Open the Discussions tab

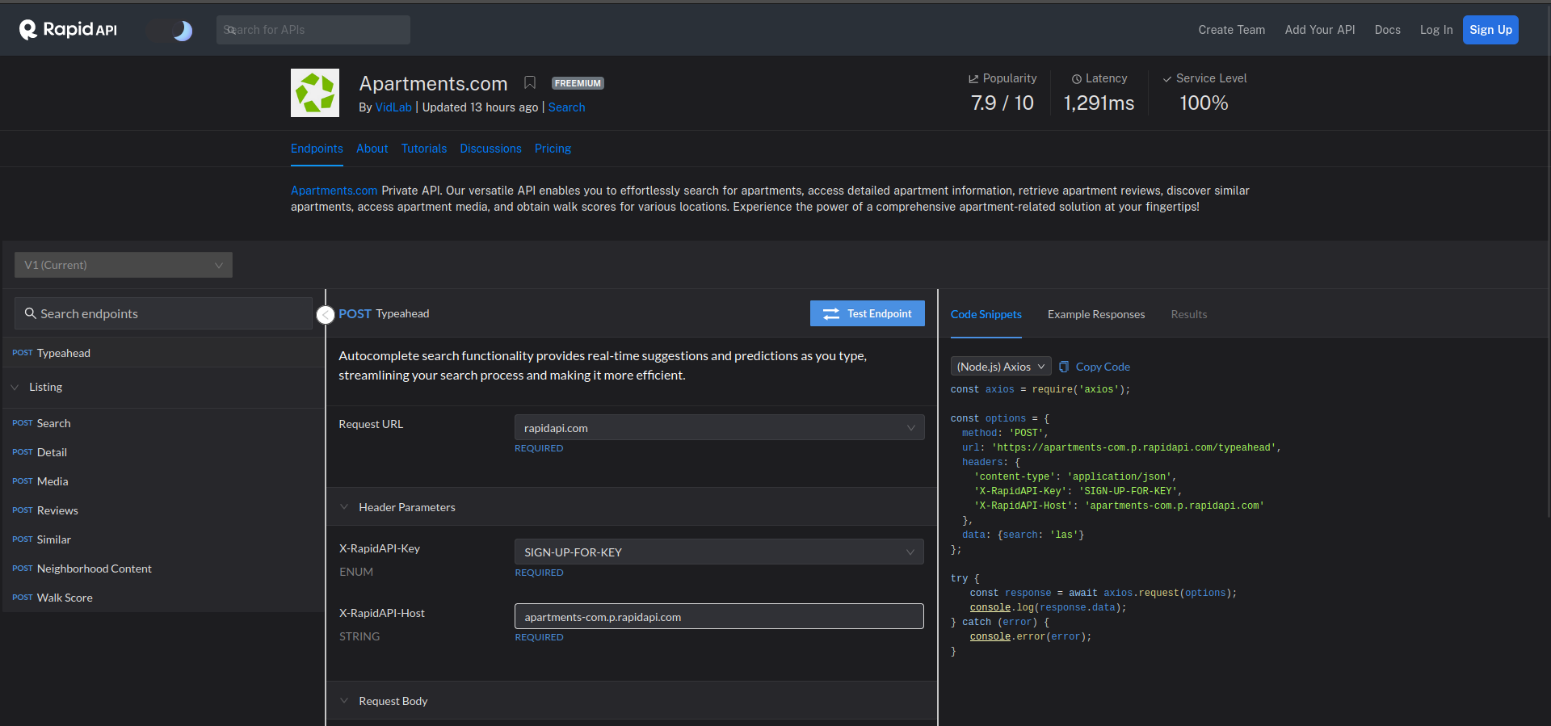[490, 149]
